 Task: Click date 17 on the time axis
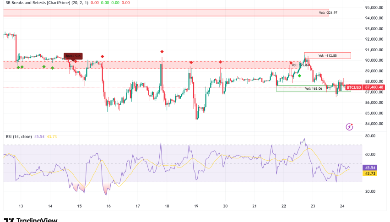138,206
